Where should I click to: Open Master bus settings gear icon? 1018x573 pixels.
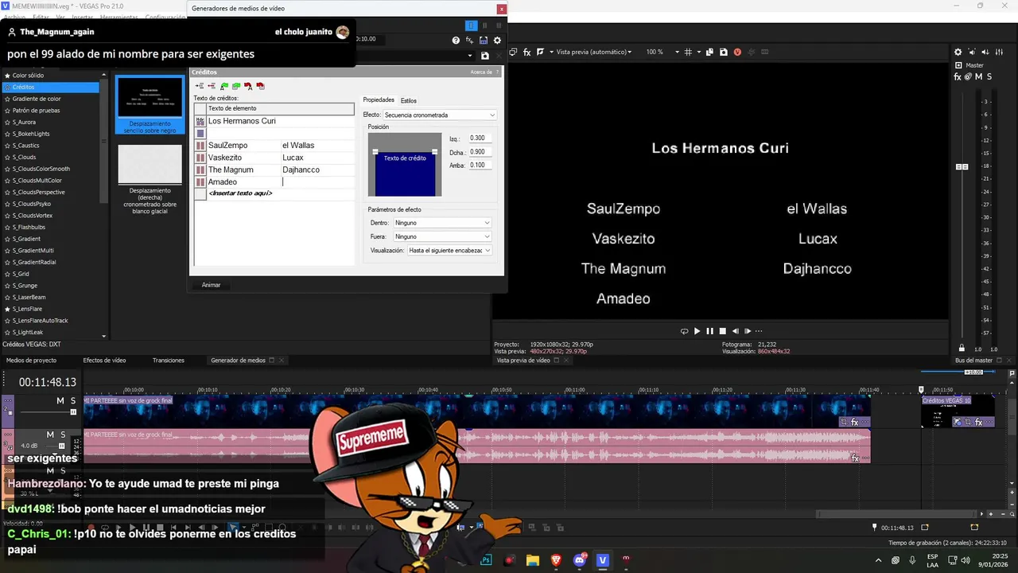point(958,52)
